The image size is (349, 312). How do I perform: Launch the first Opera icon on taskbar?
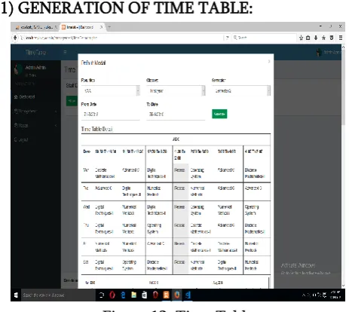click(112, 295)
